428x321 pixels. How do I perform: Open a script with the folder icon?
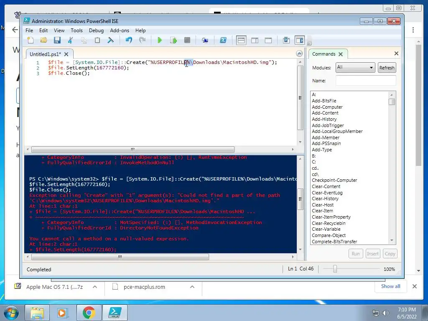pyautogui.click(x=43, y=41)
